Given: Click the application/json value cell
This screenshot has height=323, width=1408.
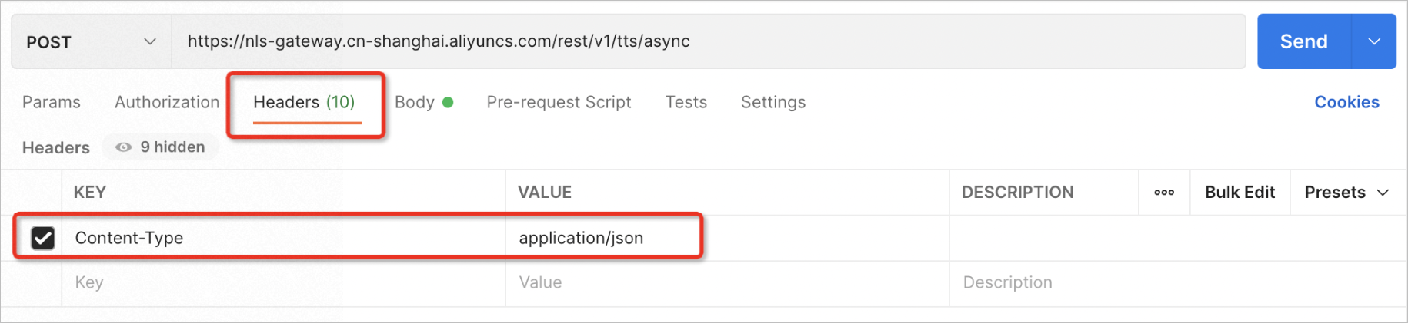Looking at the screenshot, I should [x=727, y=238].
